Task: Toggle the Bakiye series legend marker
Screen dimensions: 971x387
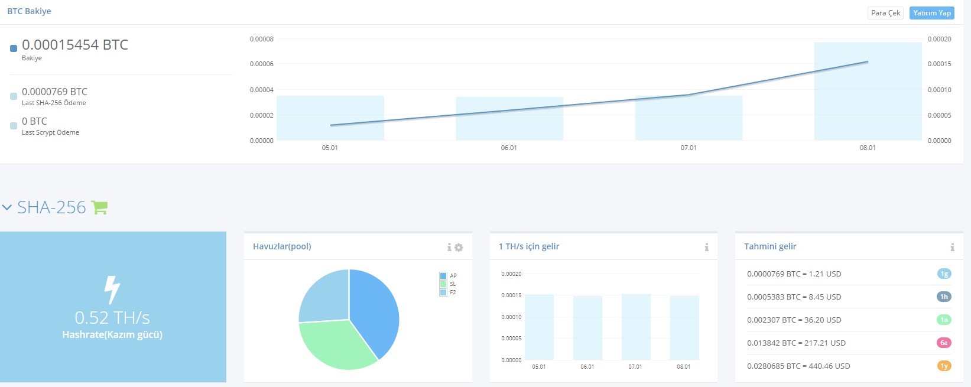Action: click(14, 48)
